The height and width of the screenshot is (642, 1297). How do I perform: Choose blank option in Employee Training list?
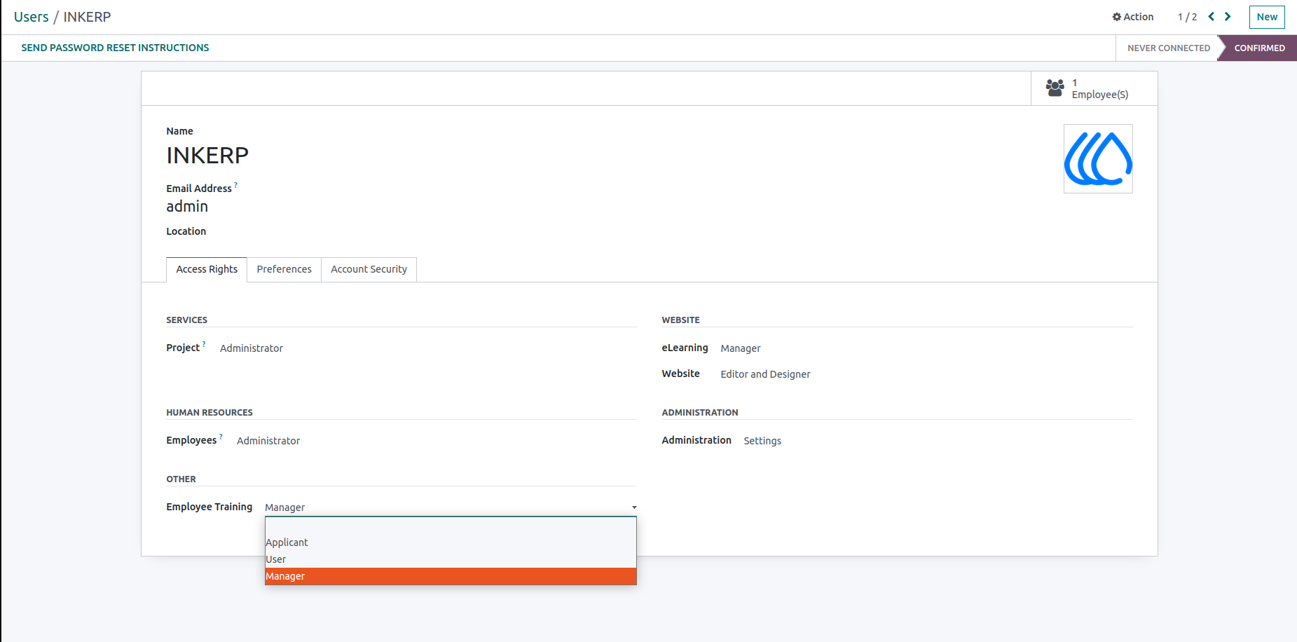pyautogui.click(x=451, y=526)
